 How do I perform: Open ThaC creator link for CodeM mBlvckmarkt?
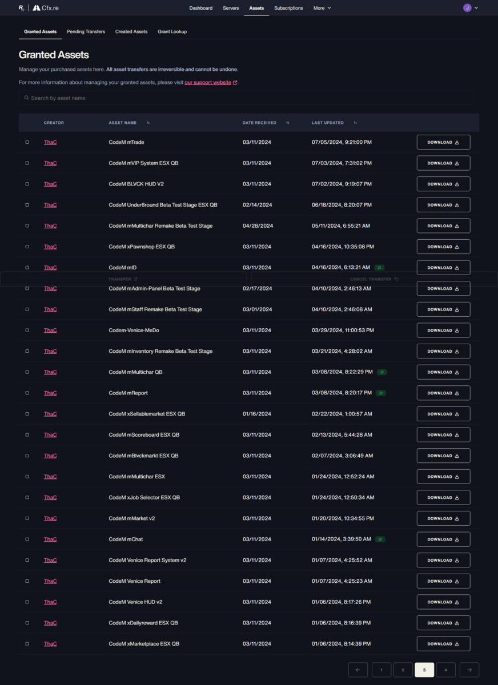click(x=50, y=456)
